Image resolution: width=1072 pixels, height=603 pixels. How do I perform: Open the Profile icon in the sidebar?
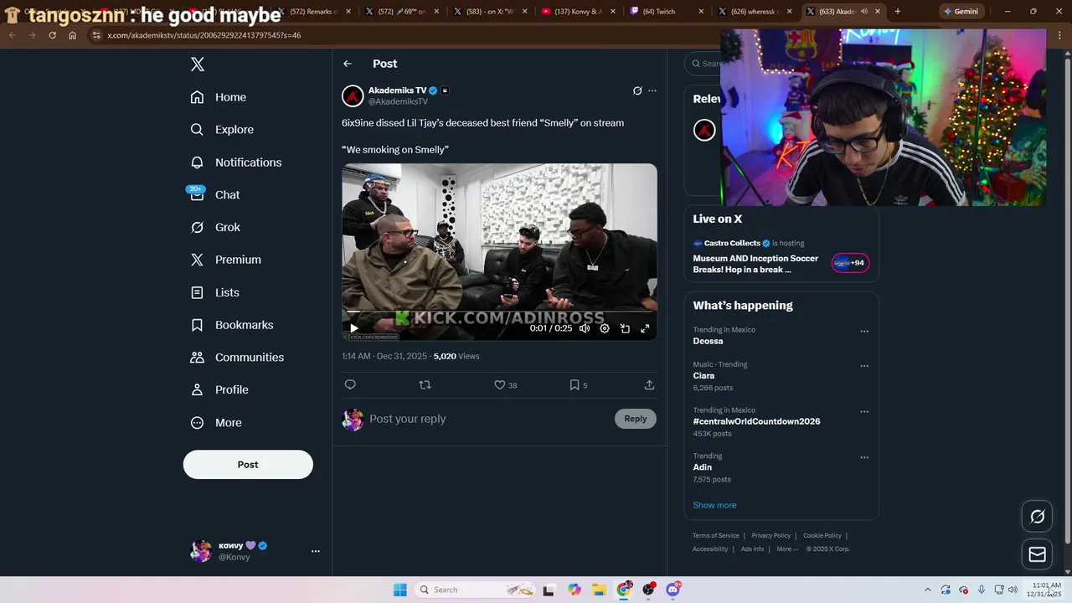(x=197, y=389)
